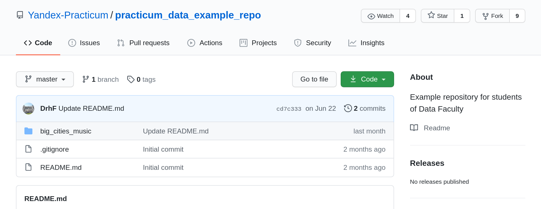Click DrhF's avatar thumbnail

[28, 108]
